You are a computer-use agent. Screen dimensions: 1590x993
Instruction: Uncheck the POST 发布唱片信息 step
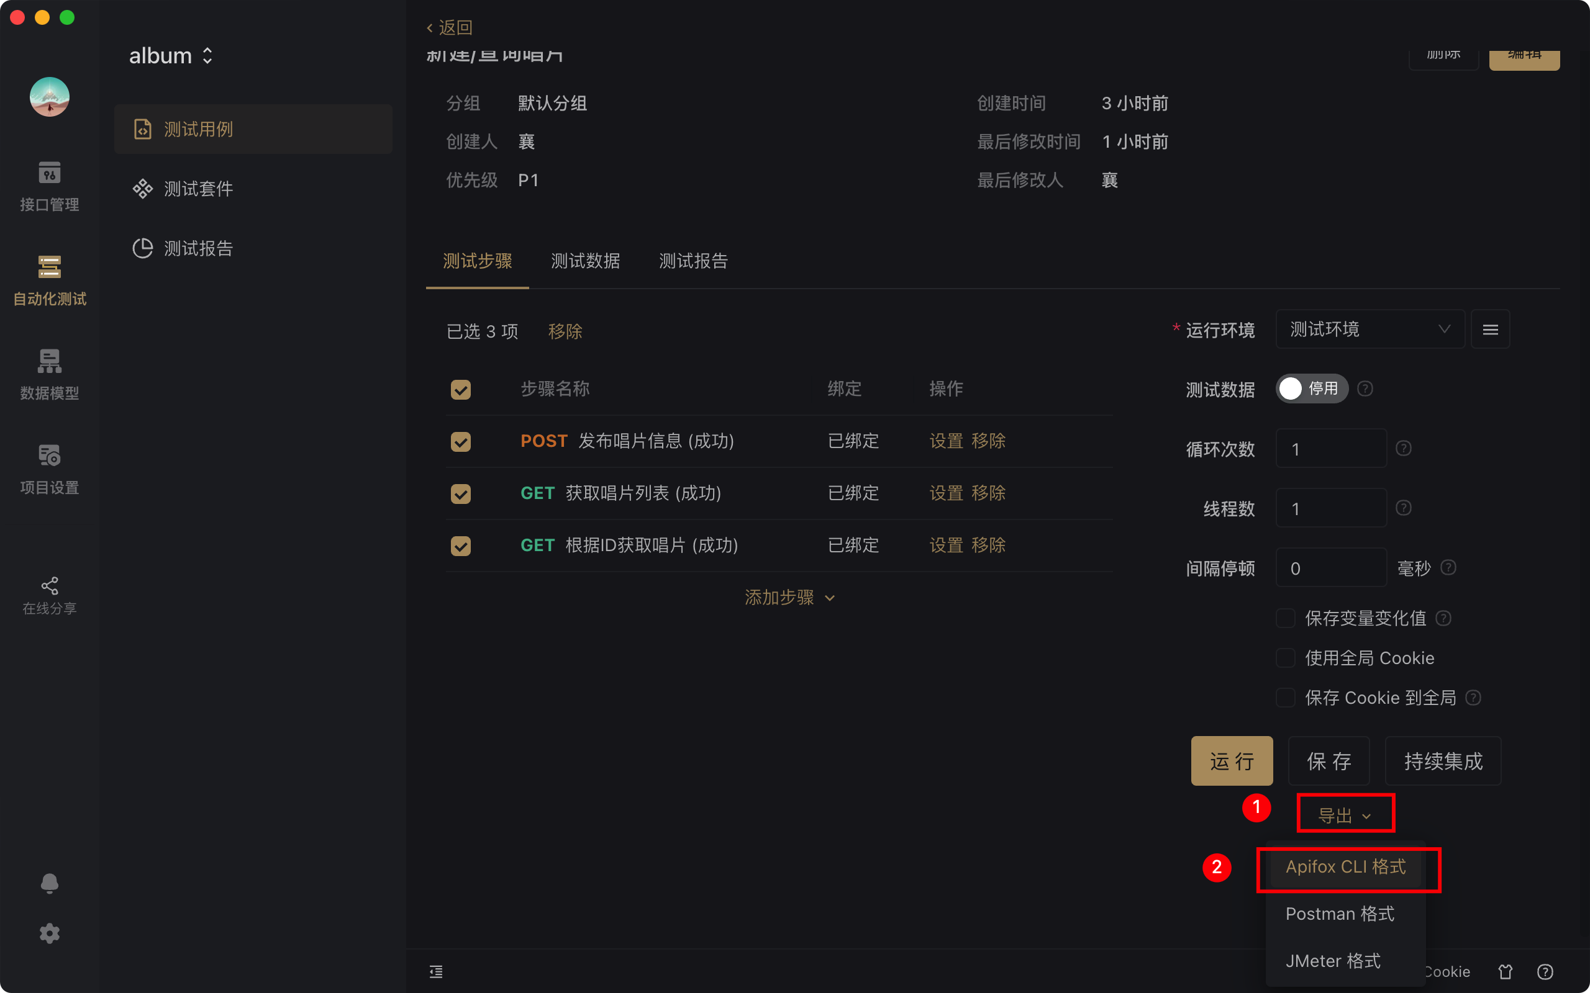(x=461, y=441)
